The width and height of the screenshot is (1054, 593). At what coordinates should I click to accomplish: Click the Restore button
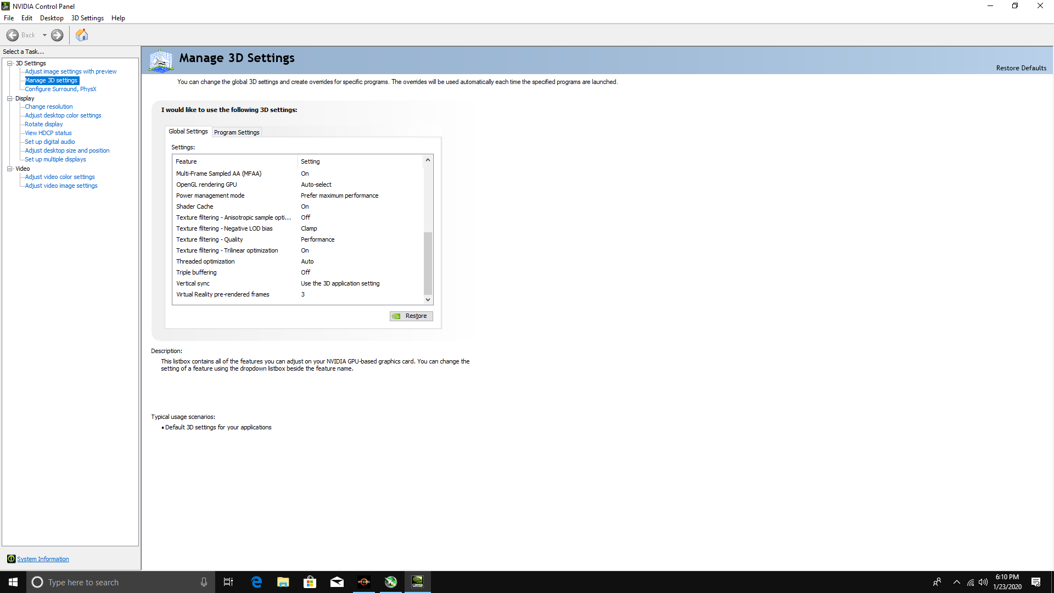[411, 316]
